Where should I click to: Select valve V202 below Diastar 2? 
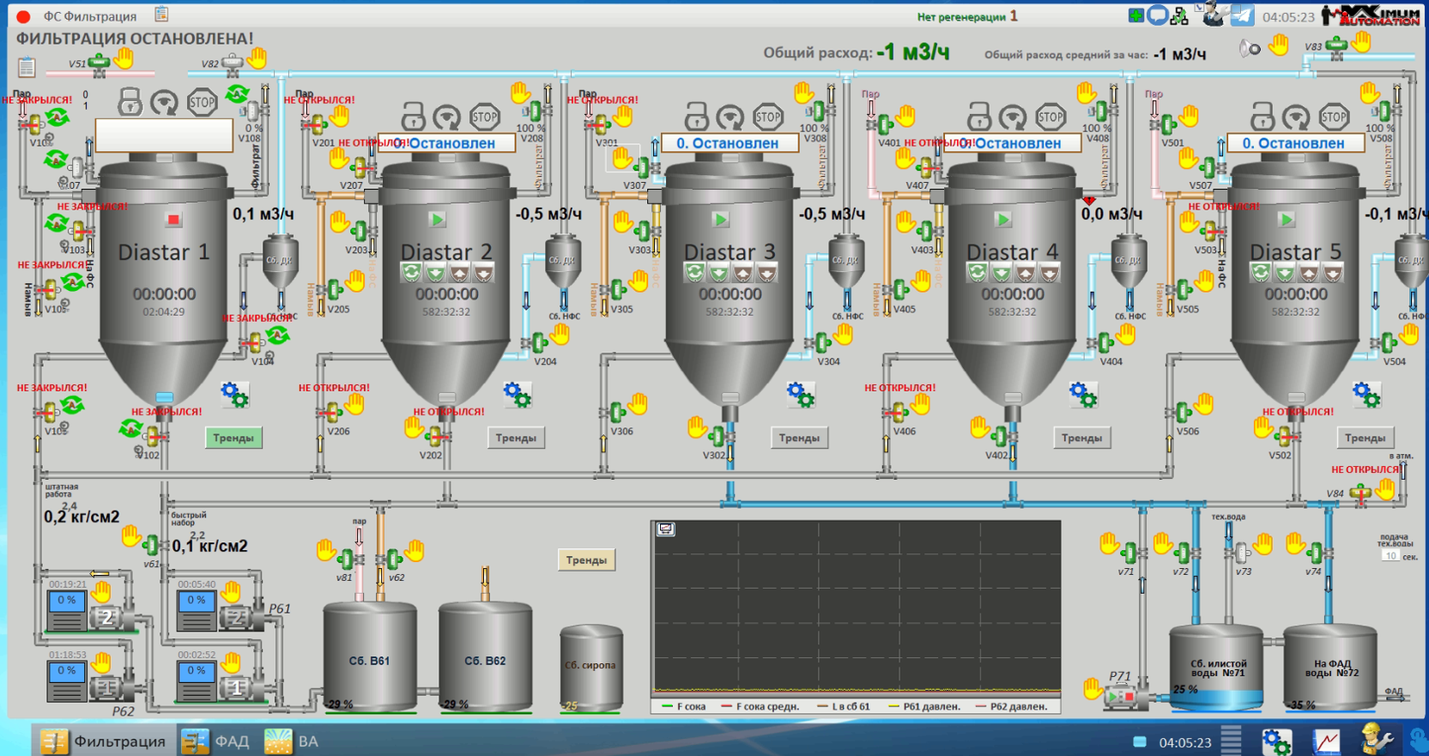click(x=435, y=437)
